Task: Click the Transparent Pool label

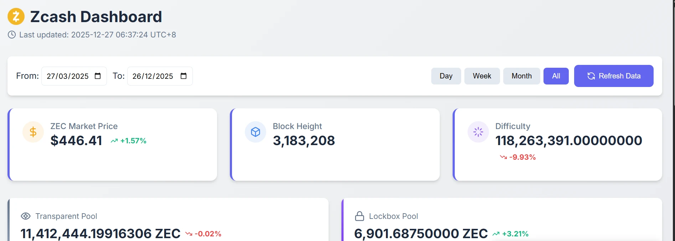Action: 66,216
